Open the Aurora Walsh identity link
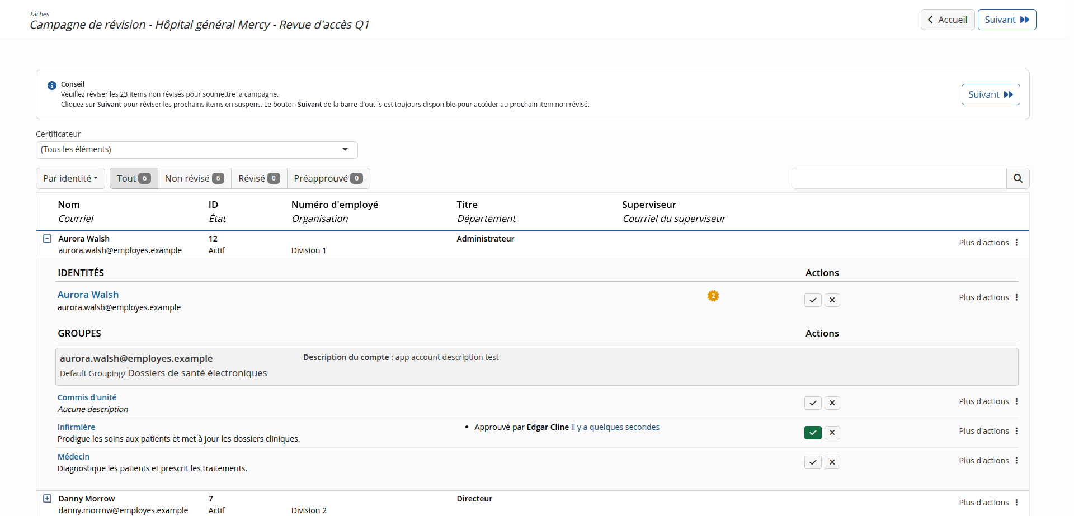 click(88, 295)
